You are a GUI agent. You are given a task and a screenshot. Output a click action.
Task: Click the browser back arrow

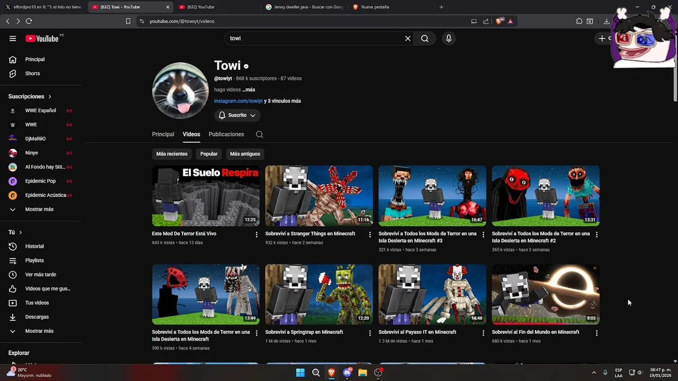click(x=7, y=21)
